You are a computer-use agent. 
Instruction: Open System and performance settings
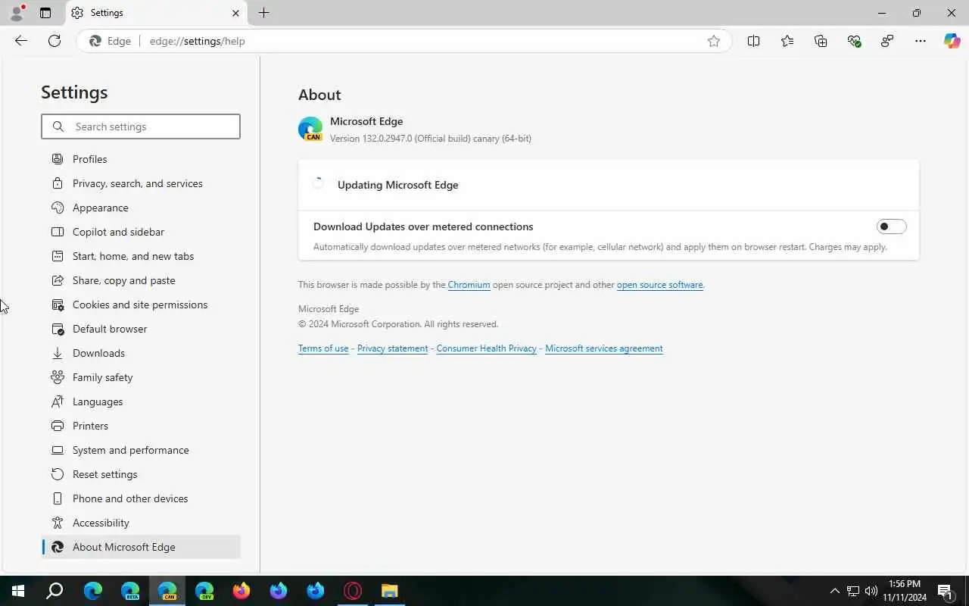click(141, 450)
